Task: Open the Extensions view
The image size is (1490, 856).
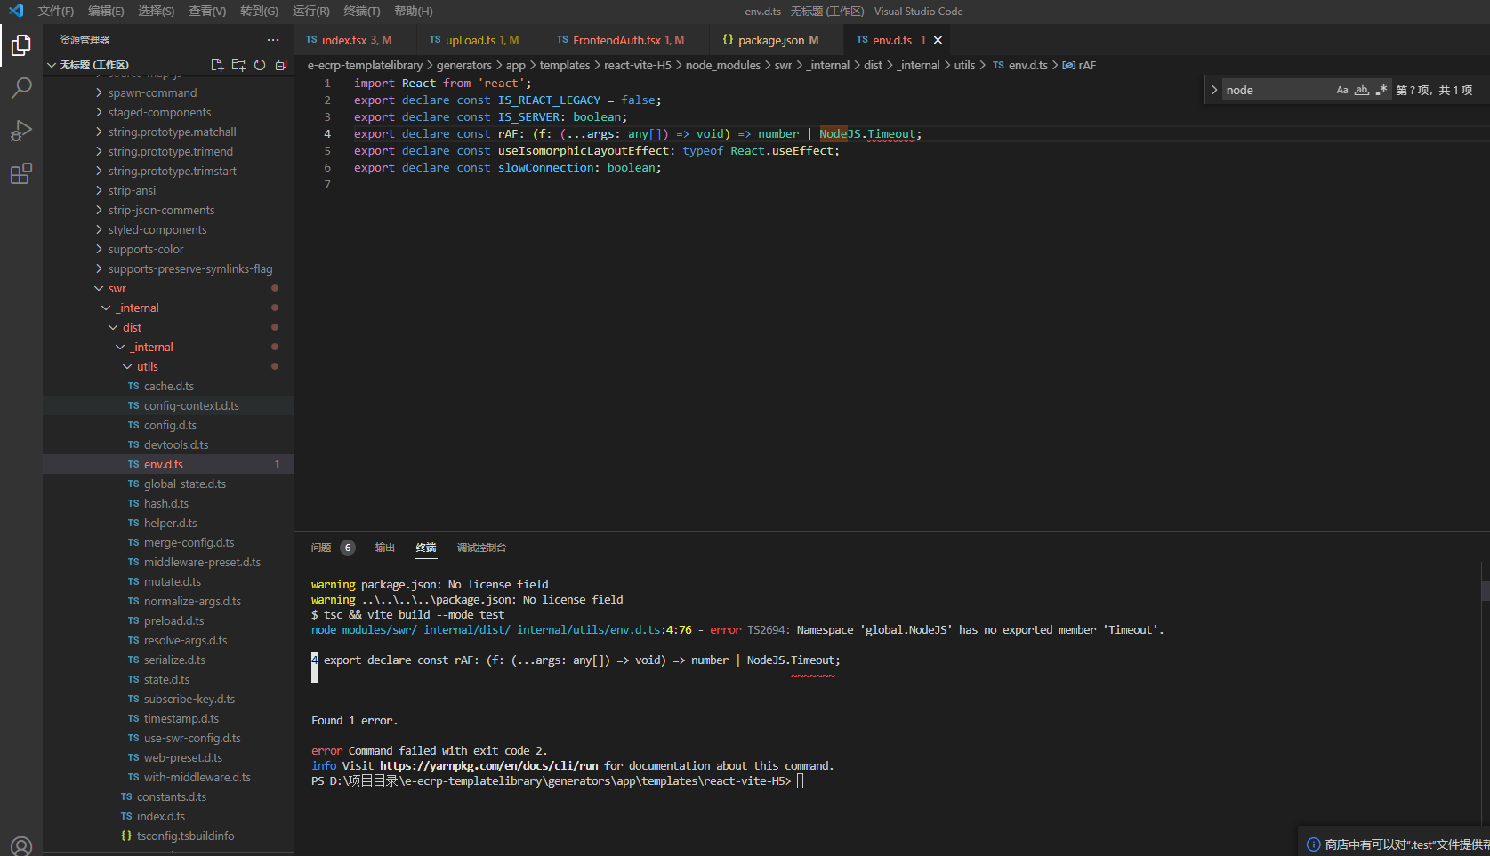Action: coord(20,173)
